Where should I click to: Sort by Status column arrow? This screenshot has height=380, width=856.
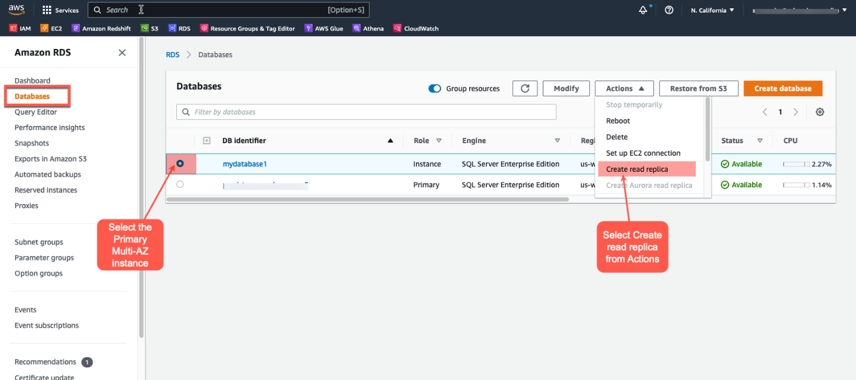(760, 141)
